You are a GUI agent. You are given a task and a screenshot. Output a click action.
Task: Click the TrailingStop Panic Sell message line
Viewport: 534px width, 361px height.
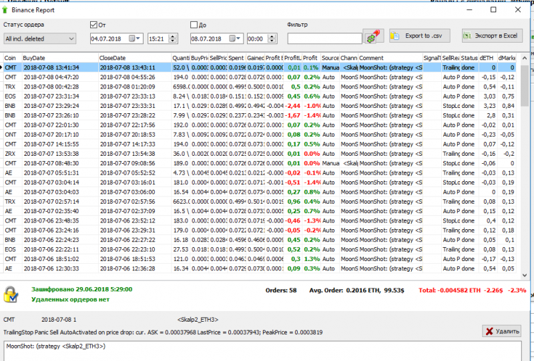tap(163, 332)
